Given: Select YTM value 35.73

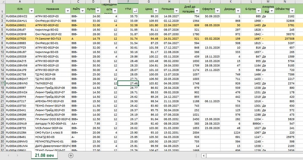Looking at the screenshot, I should click(x=128, y=16).
